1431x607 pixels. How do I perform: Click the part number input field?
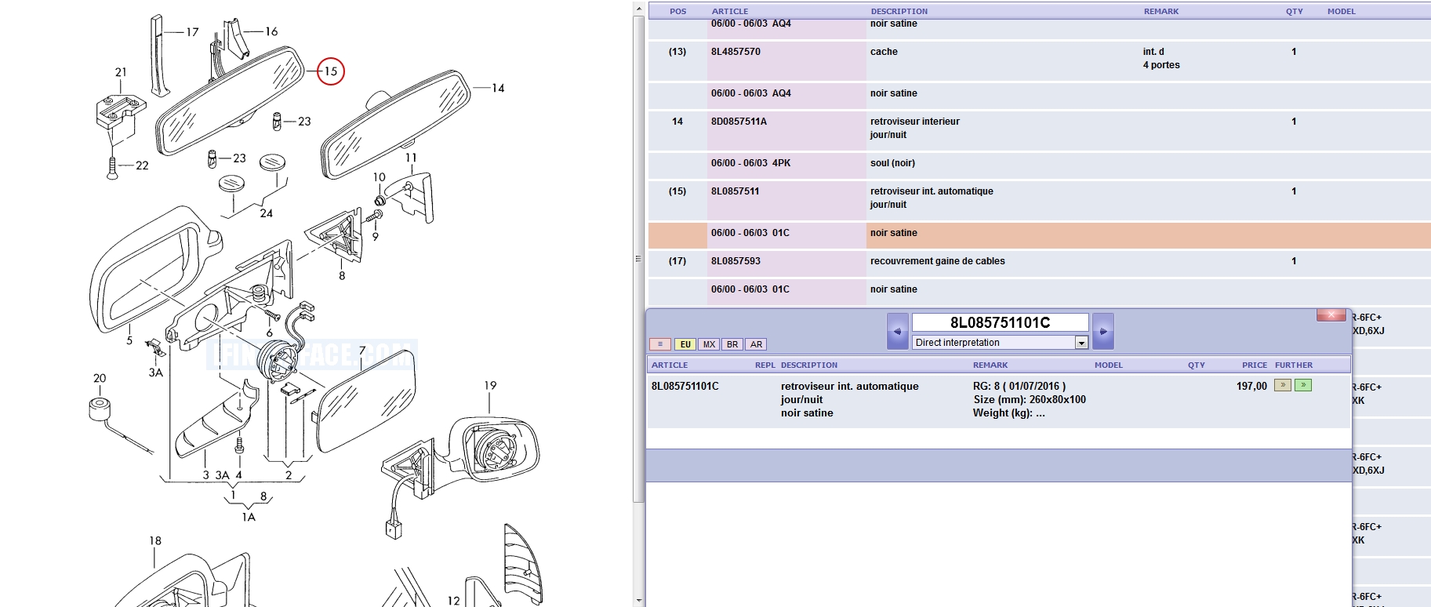tap(1000, 322)
